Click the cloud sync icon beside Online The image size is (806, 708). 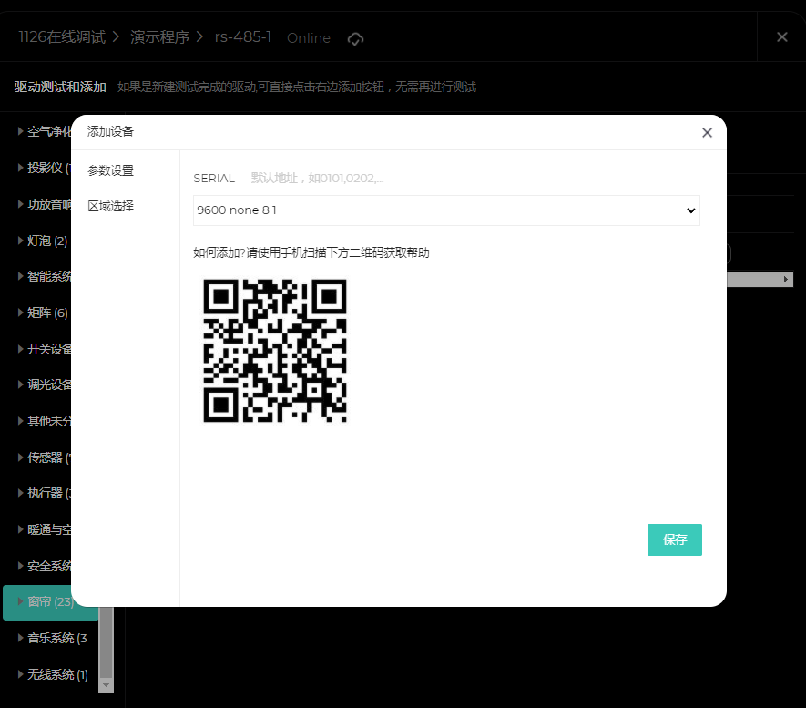tap(355, 38)
